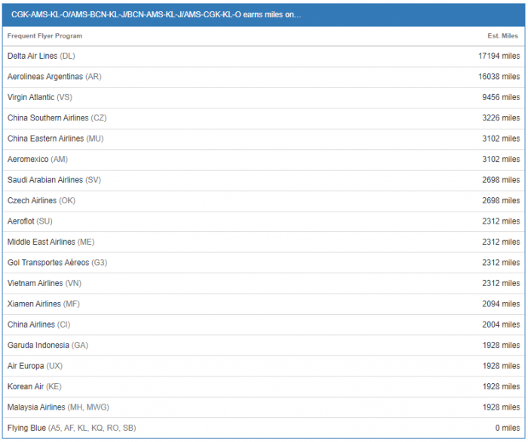This screenshot has height=442, width=528.
Task: Click the 17194 miles value
Action: pyautogui.click(x=499, y=56)
